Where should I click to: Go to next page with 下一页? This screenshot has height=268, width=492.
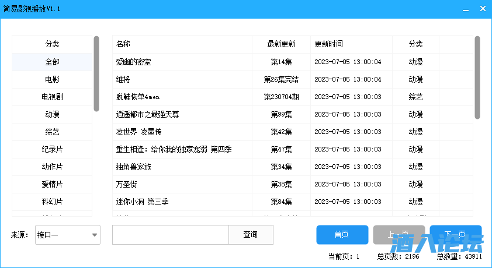455,235
